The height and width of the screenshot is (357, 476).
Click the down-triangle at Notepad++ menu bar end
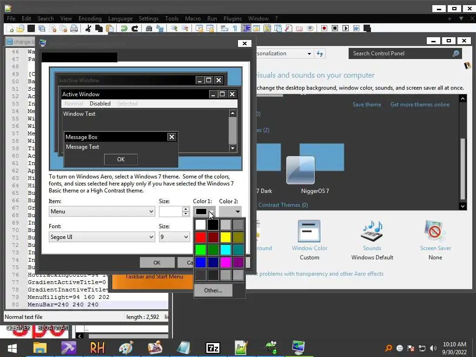tap(461, 19)
